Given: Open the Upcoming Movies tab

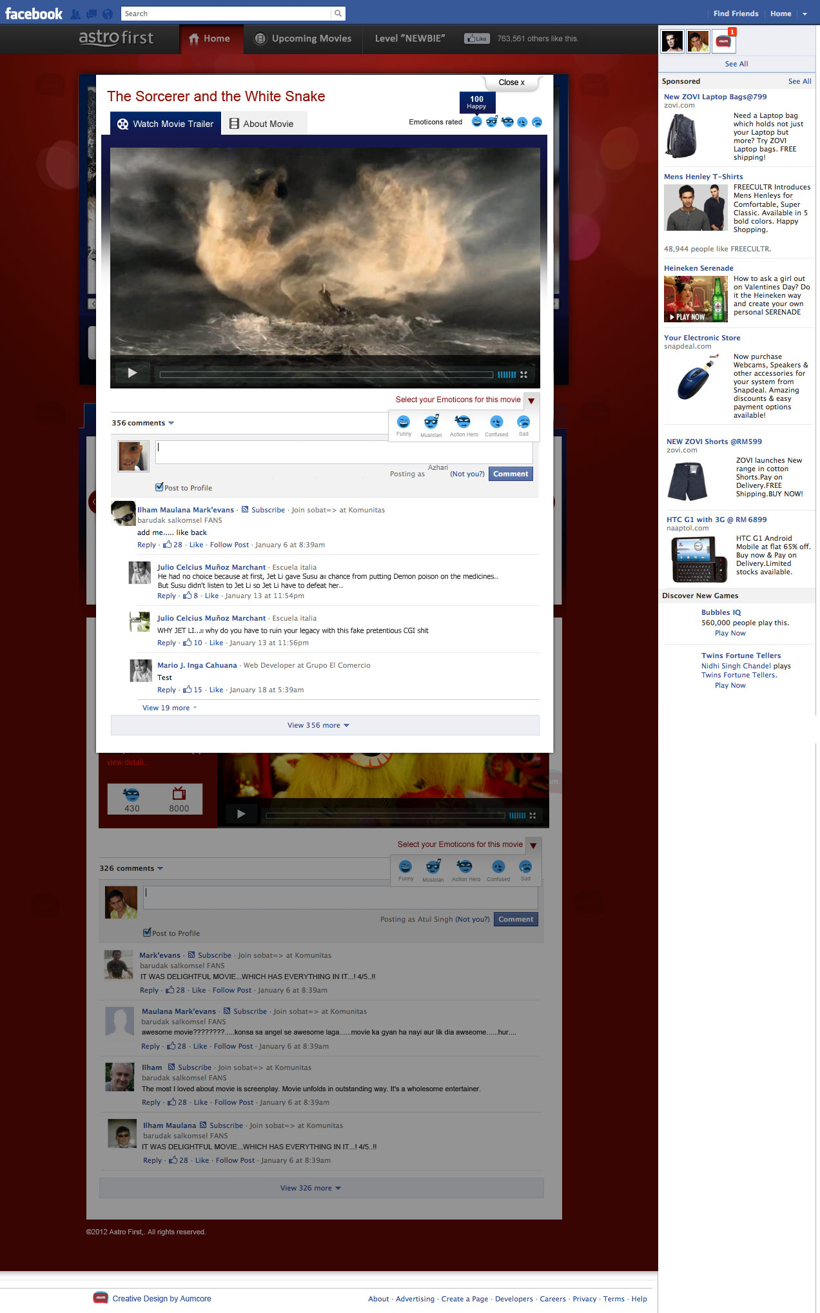Looking at the screenshot, I should (x=303, y=39).
